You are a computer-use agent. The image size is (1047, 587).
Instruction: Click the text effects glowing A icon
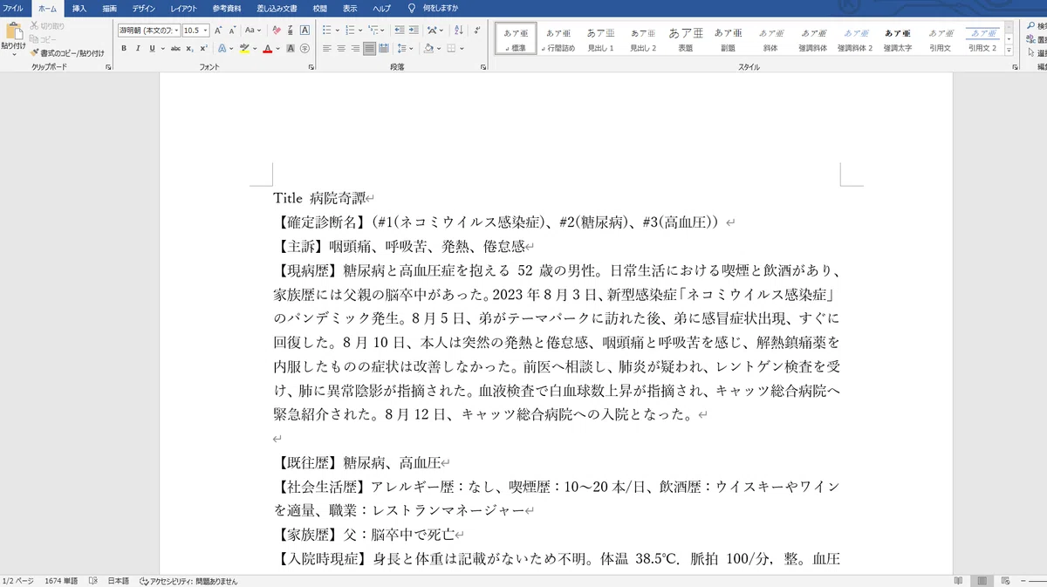pos(222,49)
